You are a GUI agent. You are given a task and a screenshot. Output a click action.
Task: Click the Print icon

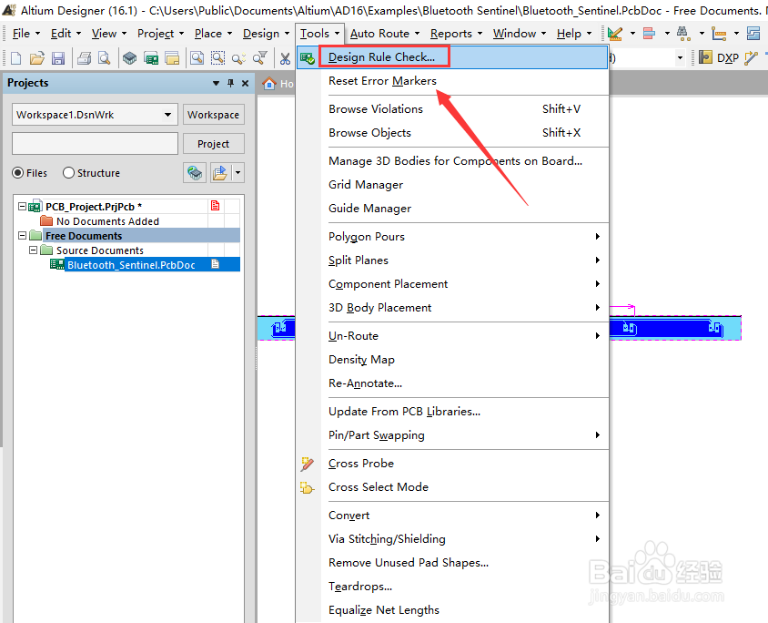point(85,58)
